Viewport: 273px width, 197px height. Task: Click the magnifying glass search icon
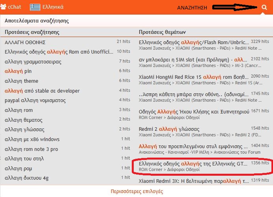click(x=264, y=7)
